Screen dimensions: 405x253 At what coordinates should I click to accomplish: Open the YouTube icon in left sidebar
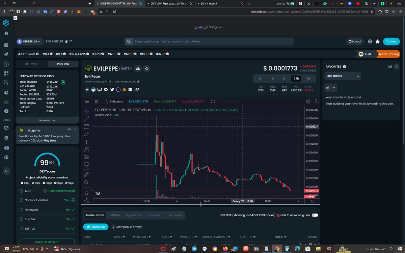pos(6,148)
